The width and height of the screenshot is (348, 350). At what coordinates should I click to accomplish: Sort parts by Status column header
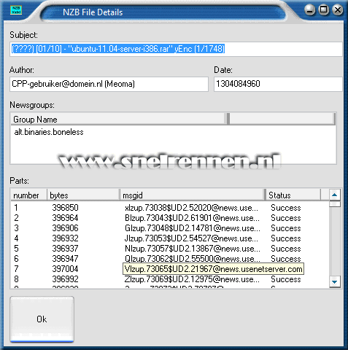(x=293, y=195)
